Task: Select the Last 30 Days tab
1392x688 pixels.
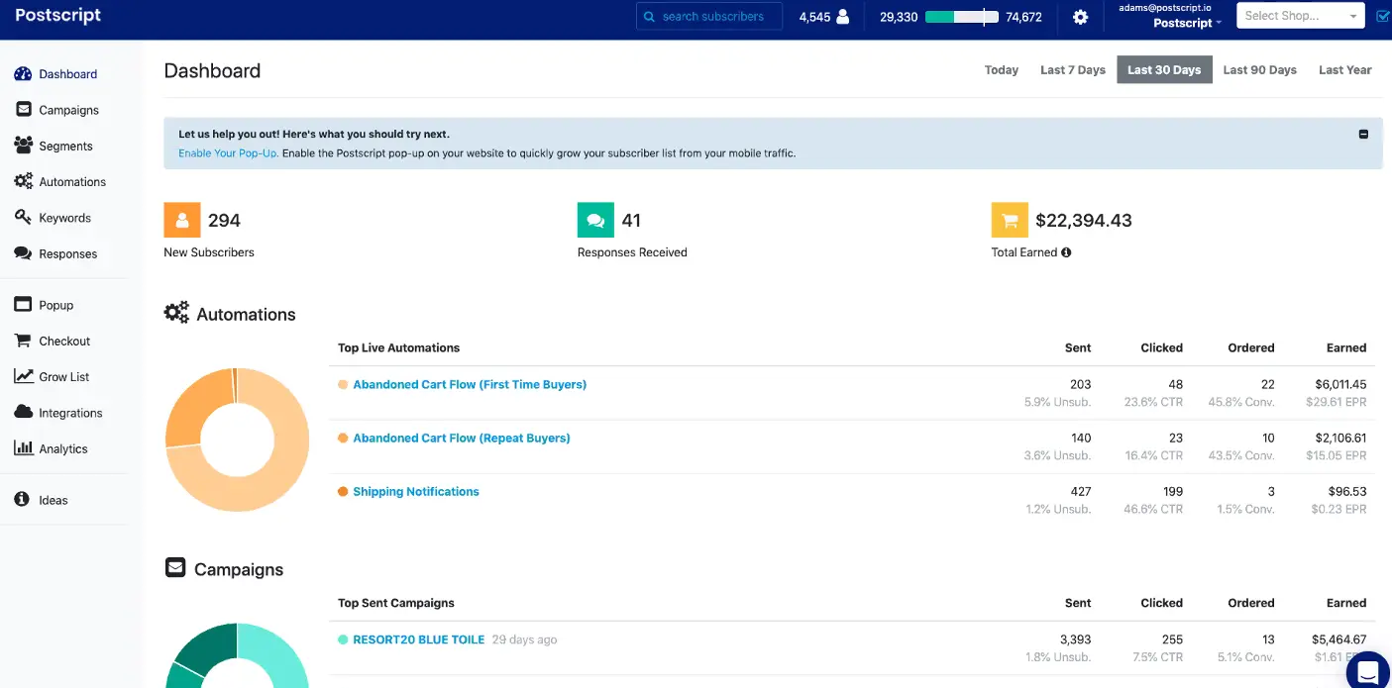Action: tap(1164, 70)
